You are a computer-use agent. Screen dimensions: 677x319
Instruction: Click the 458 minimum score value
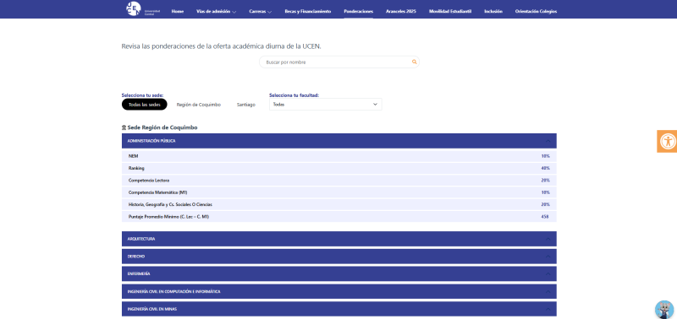545,217
